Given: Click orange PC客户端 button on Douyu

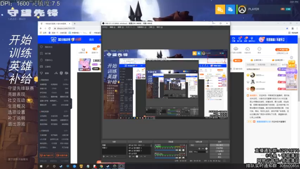Looking at the screenshot, I should pyautogui.click(x=282, y=50).
